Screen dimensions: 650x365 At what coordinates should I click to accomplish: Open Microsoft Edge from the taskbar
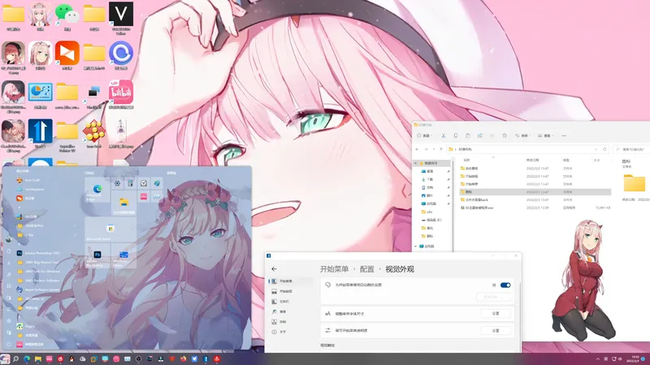[27, 359]
